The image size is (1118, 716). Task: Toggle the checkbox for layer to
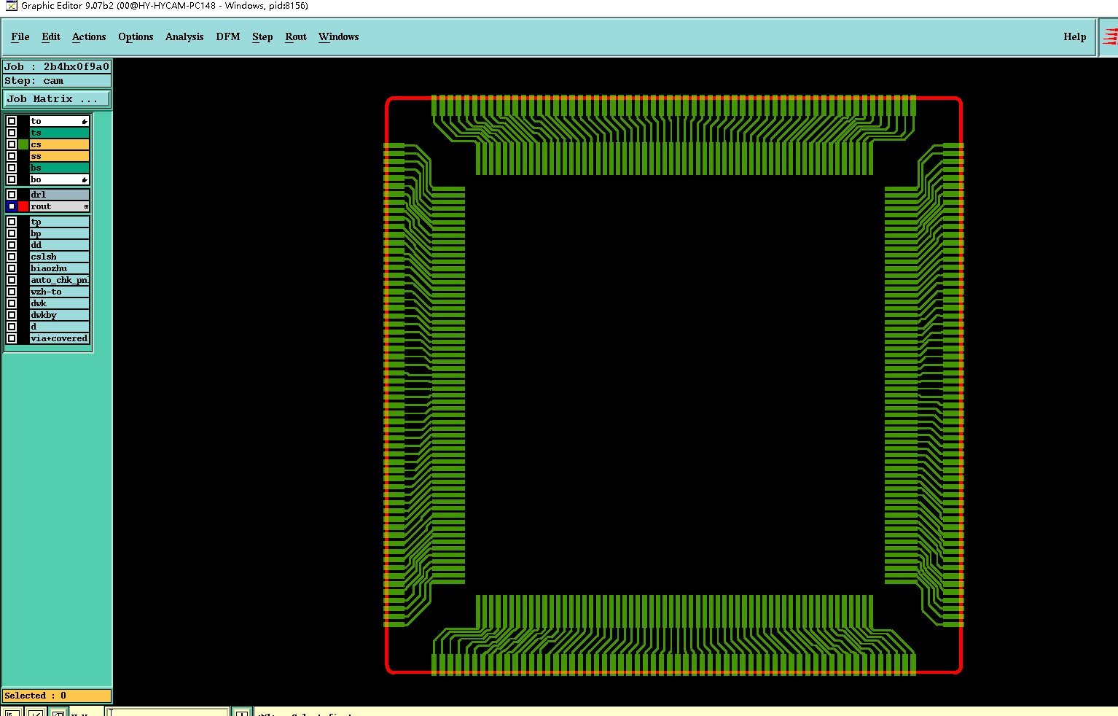pos(12,121)
